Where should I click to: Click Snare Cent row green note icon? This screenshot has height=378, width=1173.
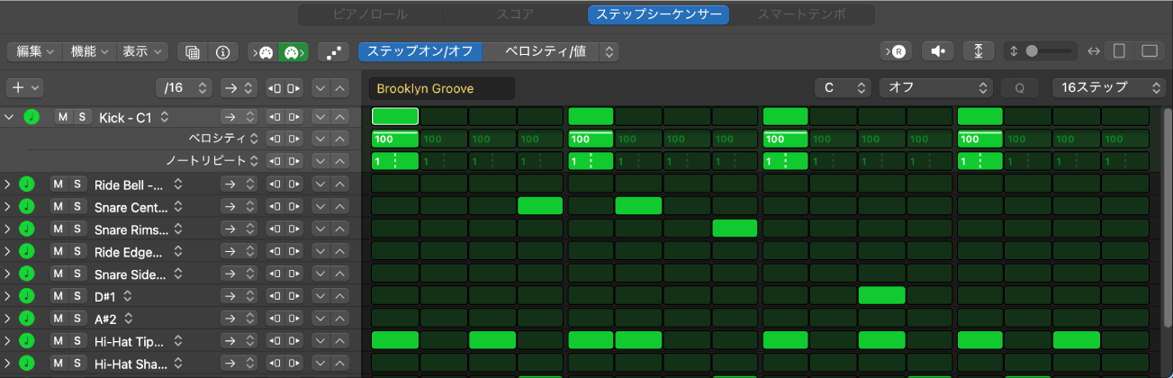coord(26,206)
